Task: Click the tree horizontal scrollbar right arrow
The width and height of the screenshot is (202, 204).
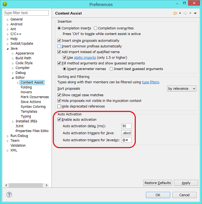Action: pos(47,185)
